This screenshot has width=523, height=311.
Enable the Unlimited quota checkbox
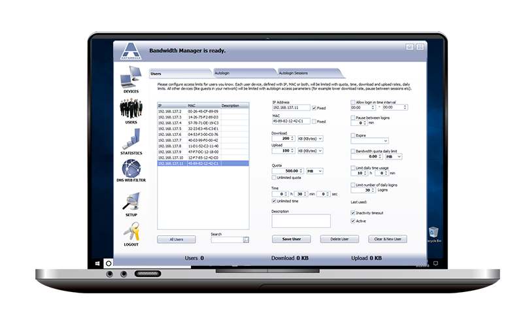tap(274, 178)
